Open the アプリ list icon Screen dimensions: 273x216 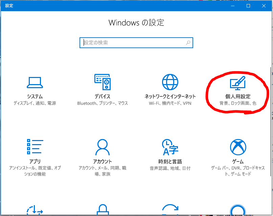click(x=35, y=146)
